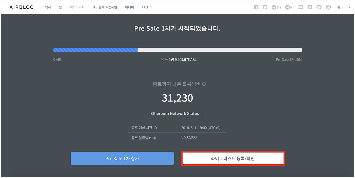Screen dimensions: 355x178
Task: Open the FAQ external link
Action: coord(147,7)
